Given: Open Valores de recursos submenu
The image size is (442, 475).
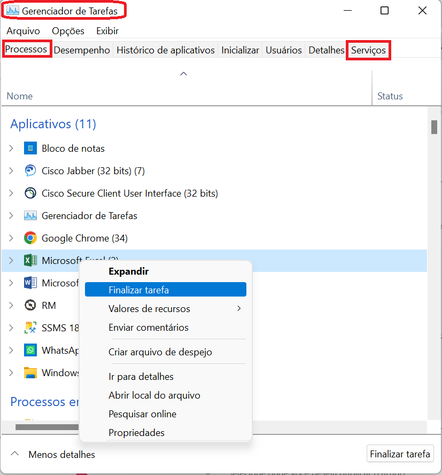Looking at the screenshot, I should click(x=165, y=309).
